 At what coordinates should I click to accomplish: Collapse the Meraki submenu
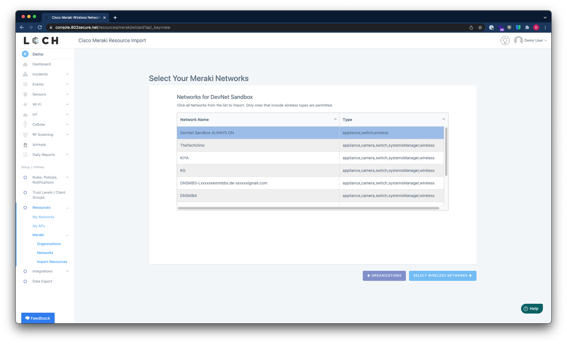pos(67,235)
